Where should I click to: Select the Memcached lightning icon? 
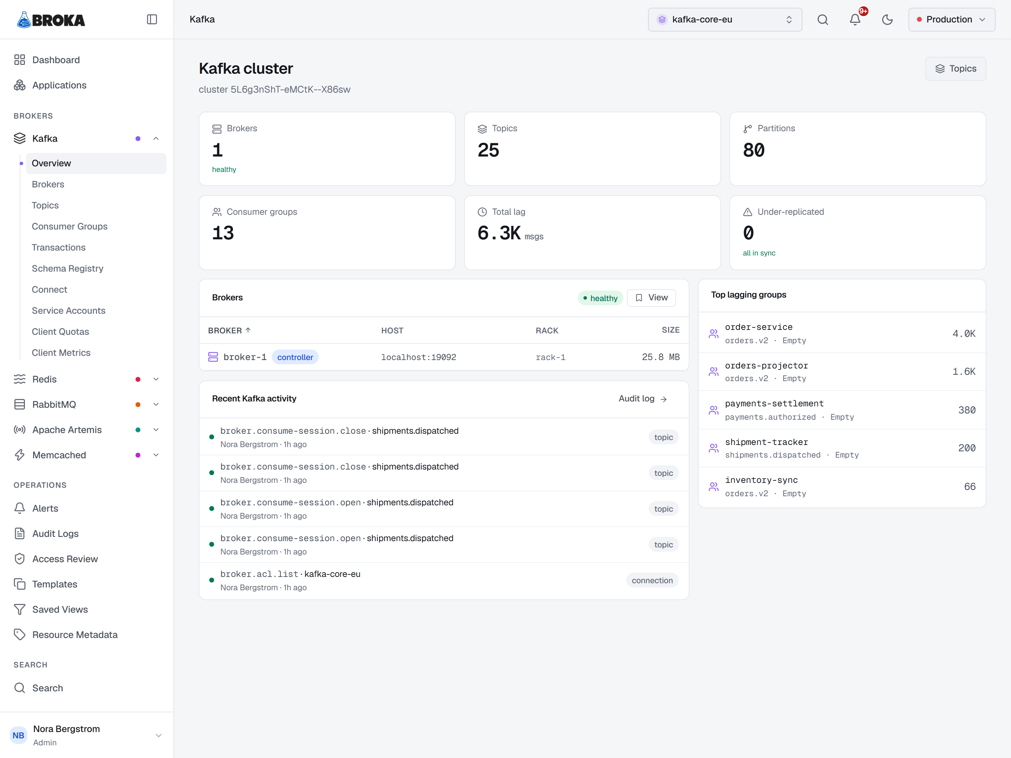coord(20,455)
